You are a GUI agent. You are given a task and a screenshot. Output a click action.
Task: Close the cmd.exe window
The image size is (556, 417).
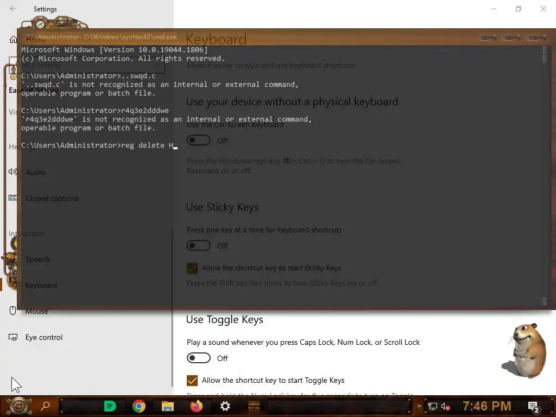pyautogui.click(x=536, y=37)
